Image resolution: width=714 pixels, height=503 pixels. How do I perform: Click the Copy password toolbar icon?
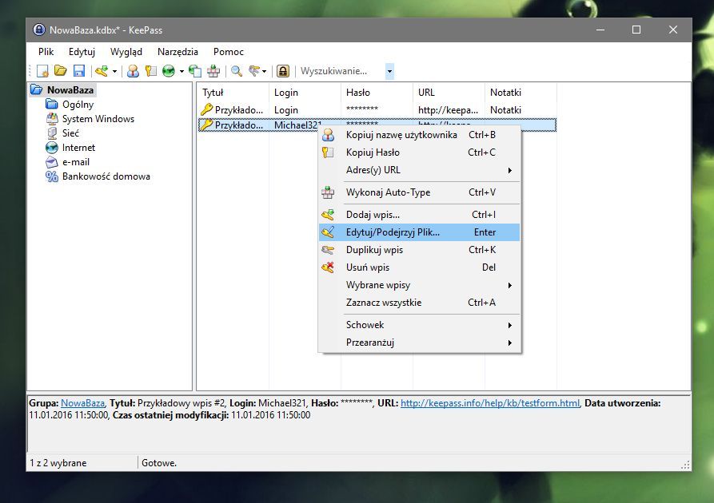[x=150, y=72]
